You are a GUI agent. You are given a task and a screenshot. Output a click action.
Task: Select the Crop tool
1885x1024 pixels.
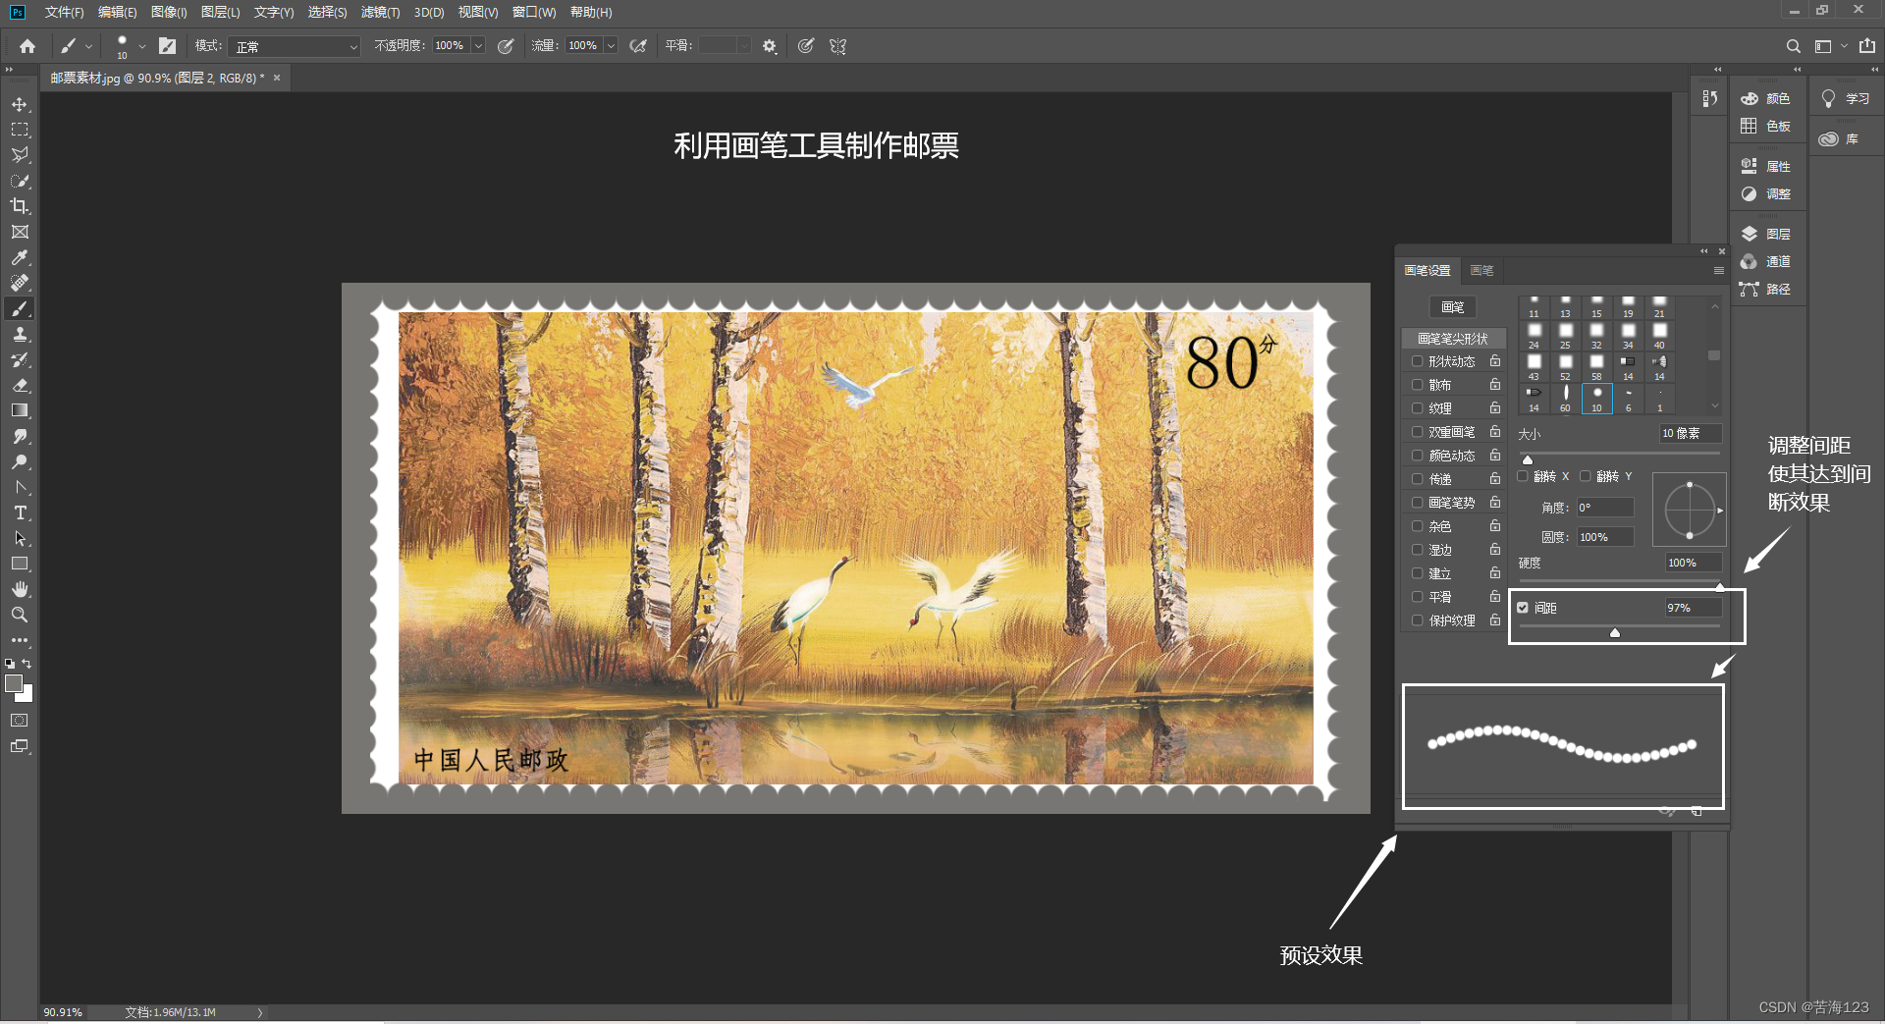pos(20,206)
